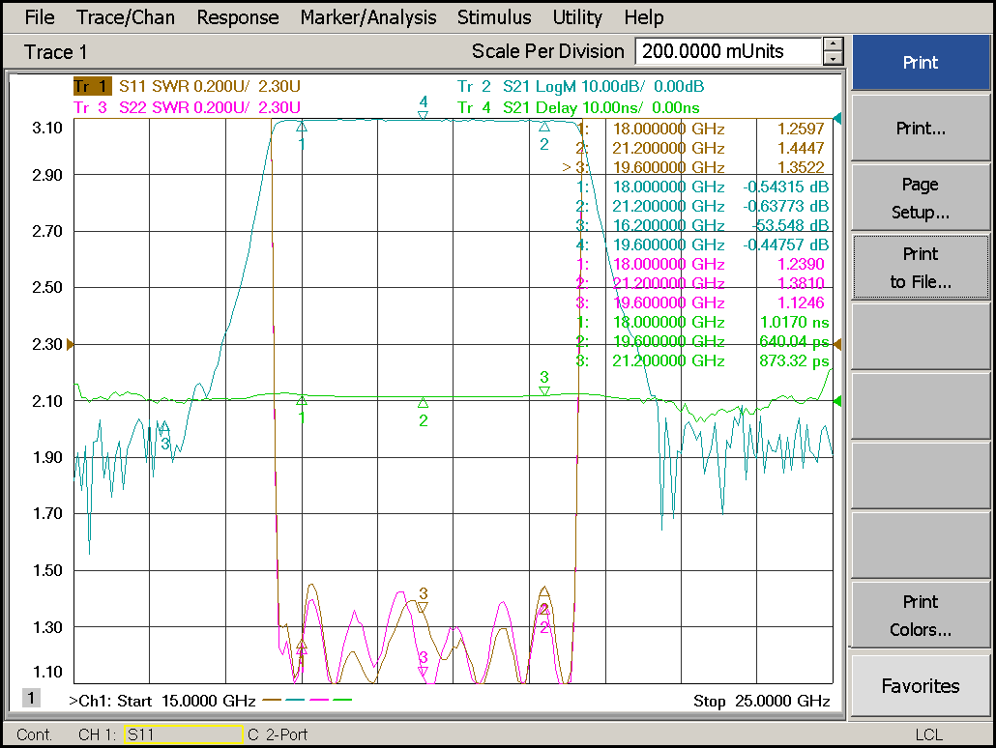
Task: Select green delay marker 3 triangle
Action: point(544,390)
